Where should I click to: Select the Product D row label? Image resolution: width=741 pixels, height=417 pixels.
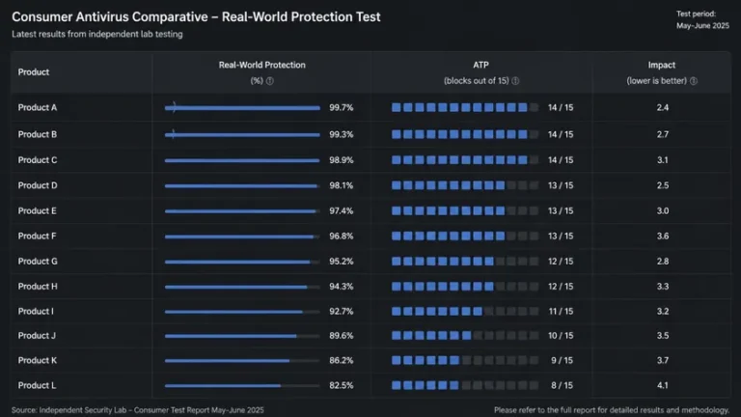[38, 185]
